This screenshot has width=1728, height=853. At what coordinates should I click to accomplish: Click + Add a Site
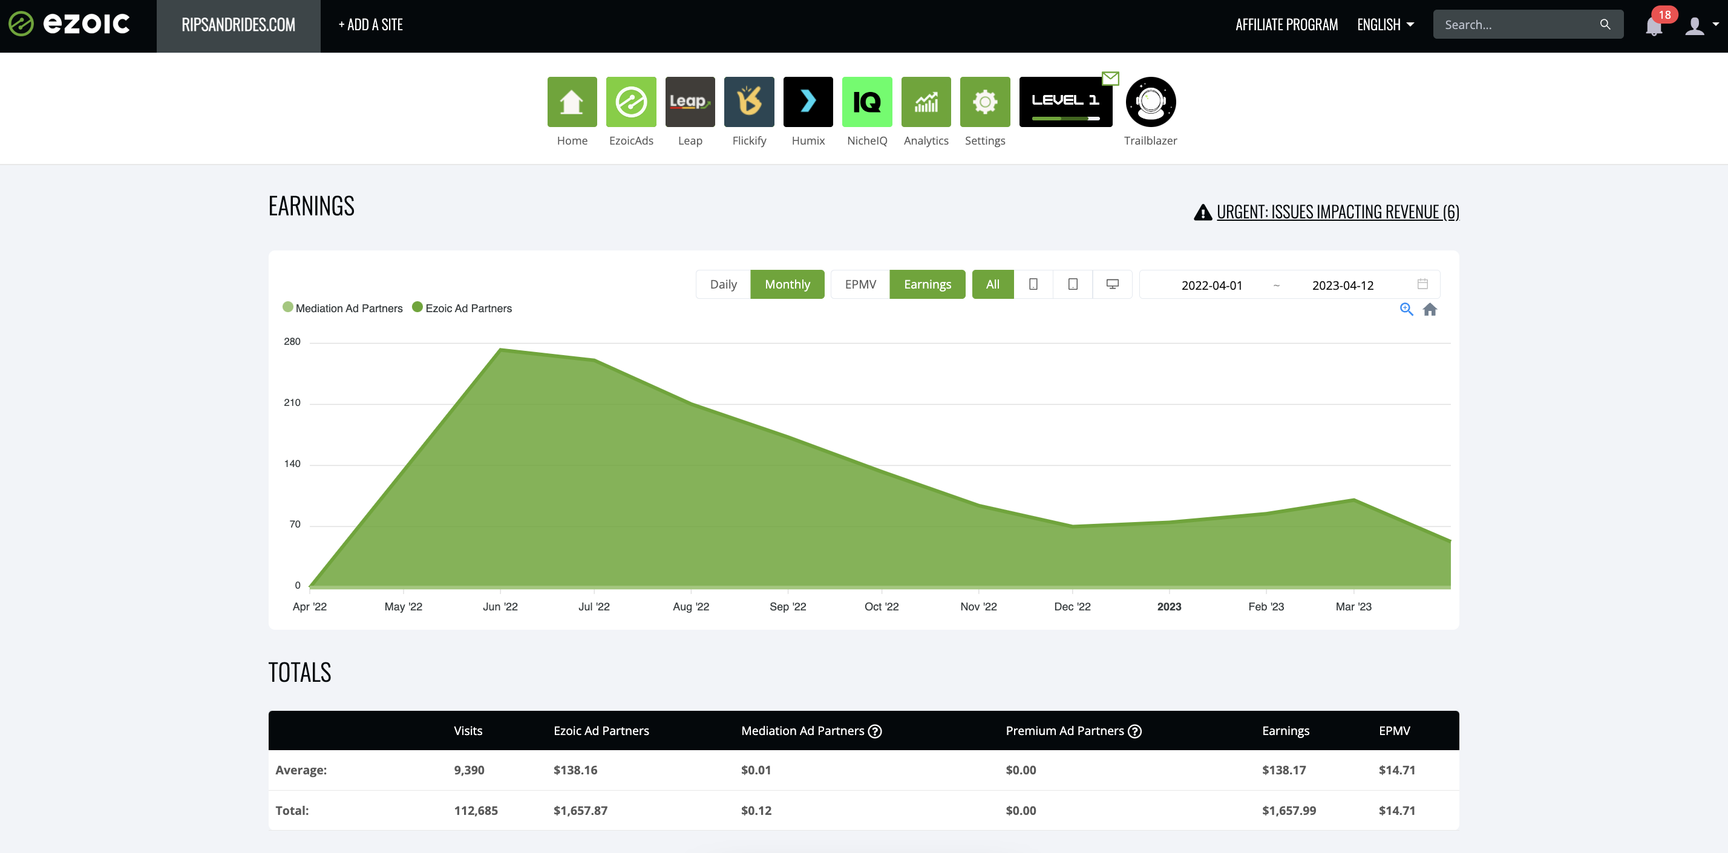370,25
